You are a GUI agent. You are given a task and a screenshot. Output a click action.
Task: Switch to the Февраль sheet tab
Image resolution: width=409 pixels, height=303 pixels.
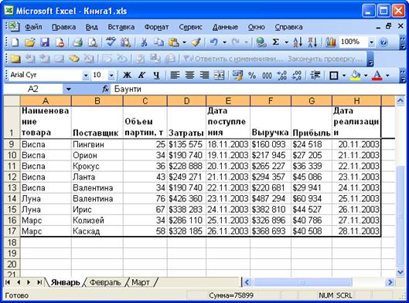105,282
